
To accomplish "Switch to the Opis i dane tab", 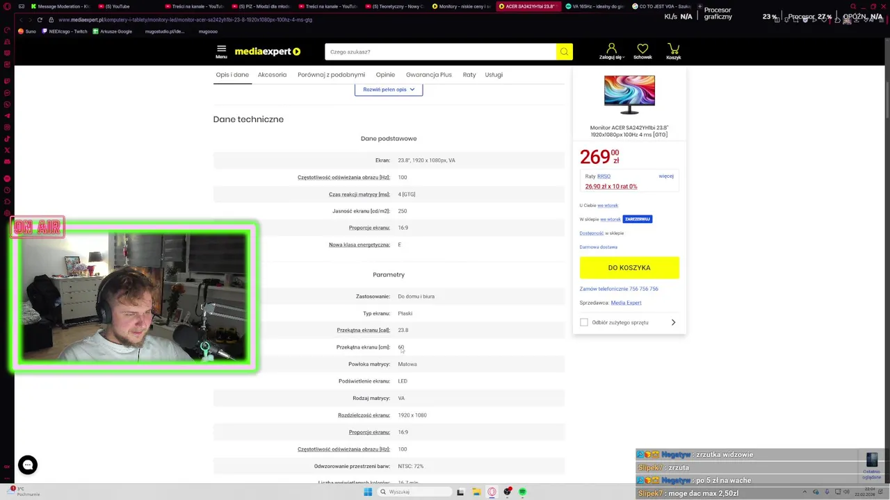I will point(232,74).
